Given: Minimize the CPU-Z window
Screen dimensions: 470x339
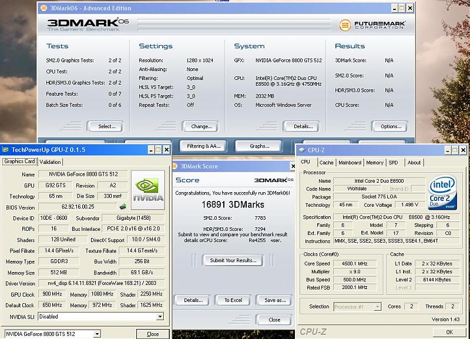Looking at the screenshot, I should tap(448, 150).
